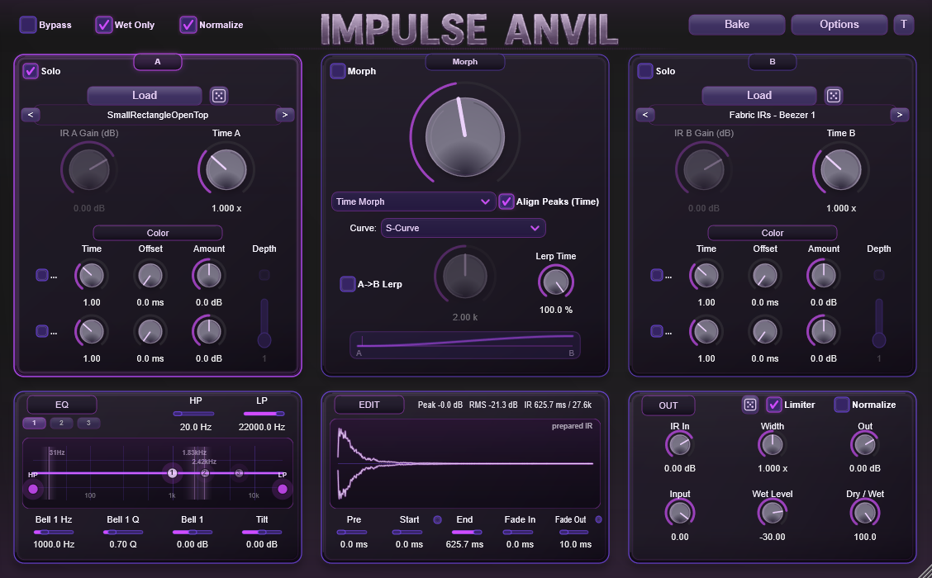
Task: Click the HP frequency slider
Action: 194,414
